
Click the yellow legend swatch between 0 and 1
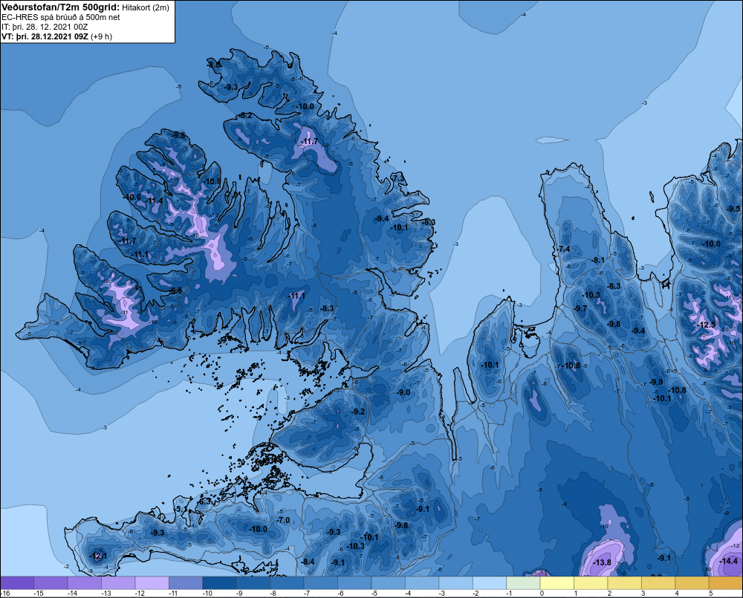coord(557,582)
